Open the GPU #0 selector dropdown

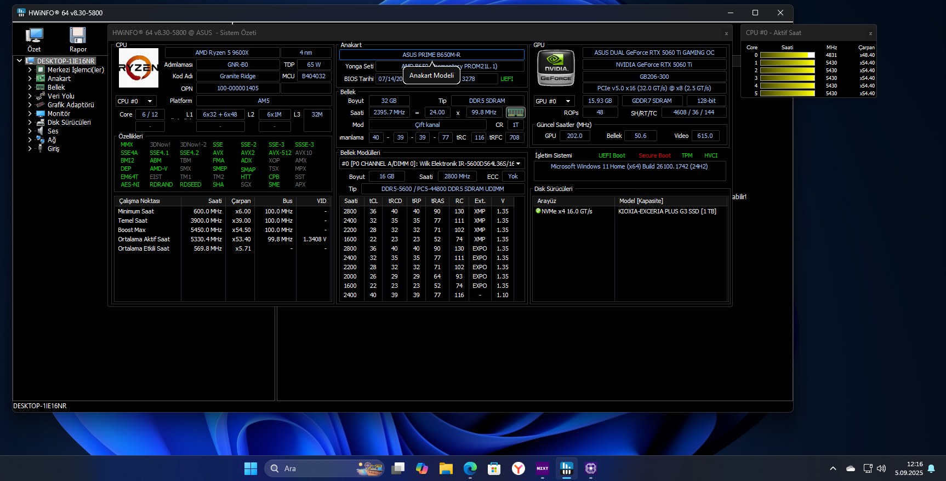coord(554,101)
